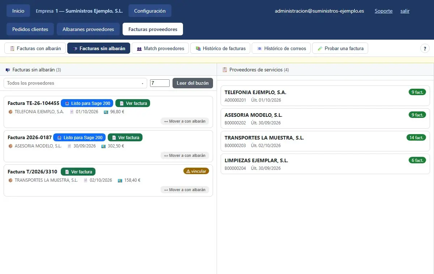This screenshot has width=434, height=274.
Task: Click the mailbox icon in Facturas sin albarán header
Action: click(x=8, y=70)
